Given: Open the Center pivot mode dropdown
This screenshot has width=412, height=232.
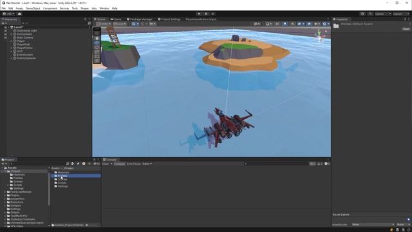Looking at the screenshot, I should tap(103, 24).
